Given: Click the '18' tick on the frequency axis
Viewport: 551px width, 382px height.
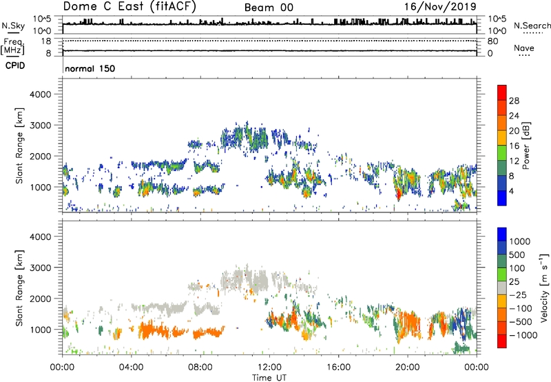Looking at the screenshot, I should click(x=46, y=41).
